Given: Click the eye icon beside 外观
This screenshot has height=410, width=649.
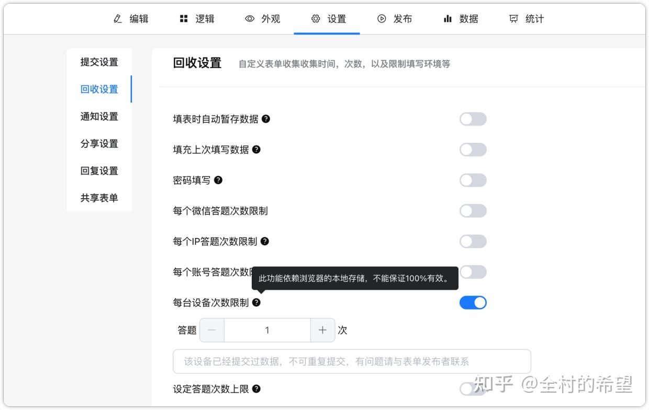Looking at the screenshot, I should click(x=250, y=19).
